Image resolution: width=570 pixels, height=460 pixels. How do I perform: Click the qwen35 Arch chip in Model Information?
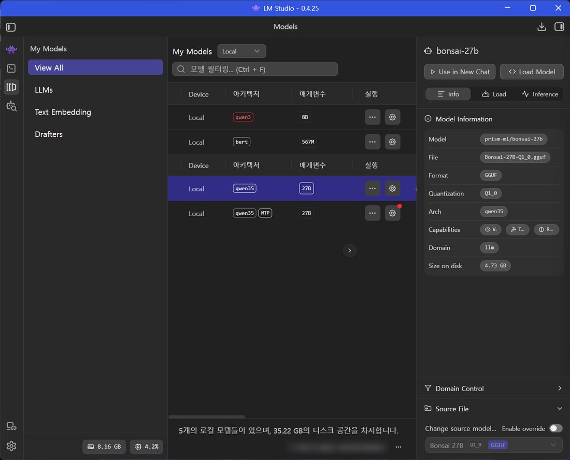coord(494,212)
